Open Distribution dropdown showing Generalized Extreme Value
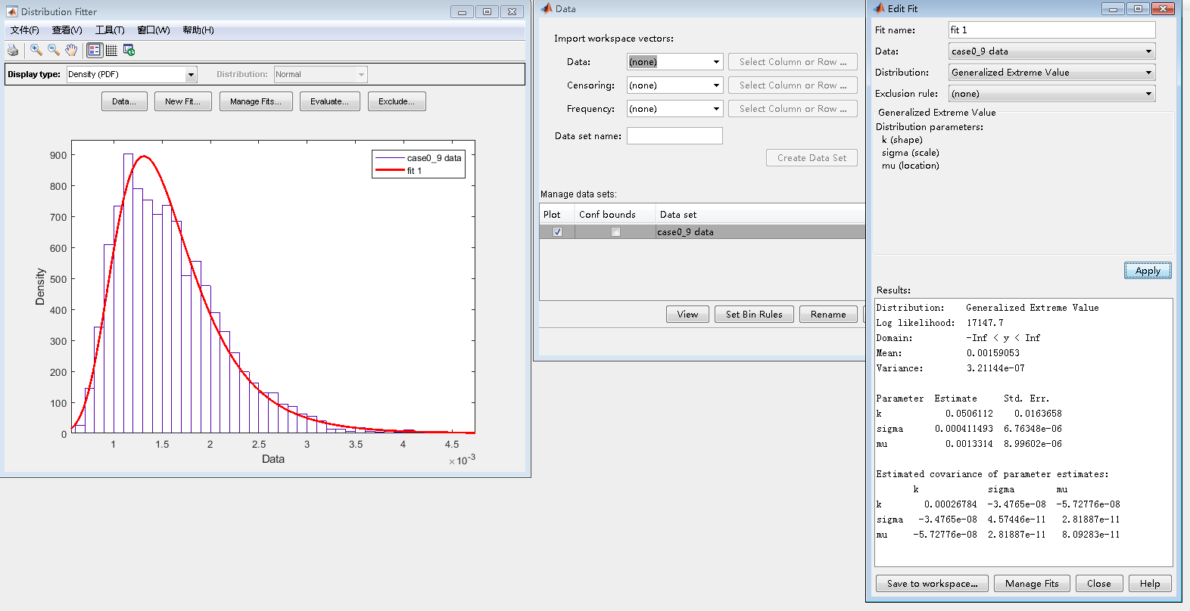 click(1052, 73)
